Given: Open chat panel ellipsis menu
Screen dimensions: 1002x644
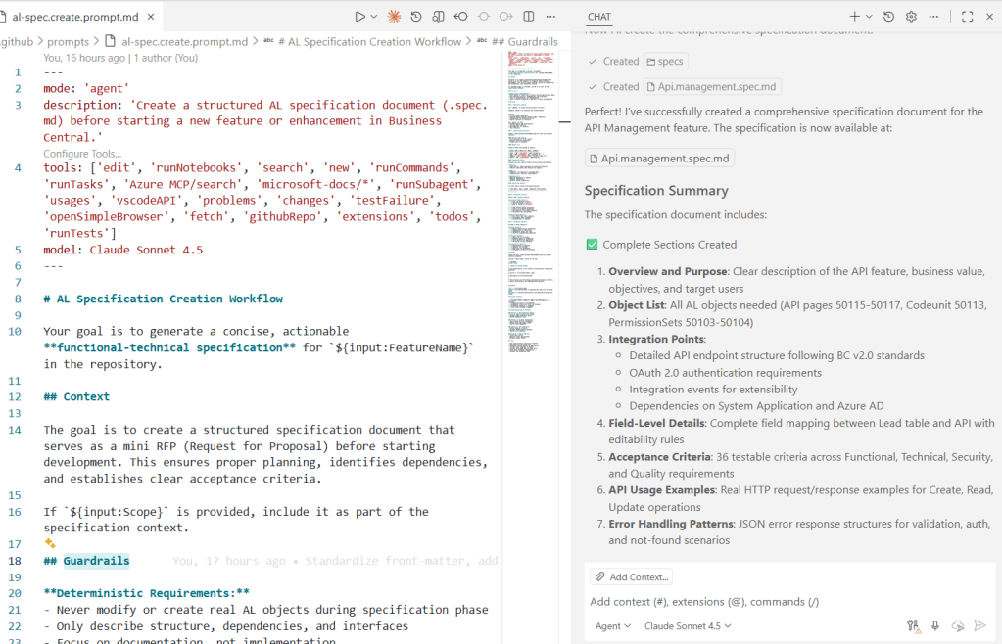Looking at the screenshot, I should tap(933, 17).
